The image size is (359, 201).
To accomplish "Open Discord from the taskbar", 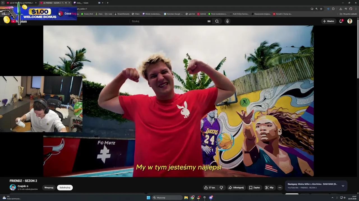I will click(x=211, y=198).
